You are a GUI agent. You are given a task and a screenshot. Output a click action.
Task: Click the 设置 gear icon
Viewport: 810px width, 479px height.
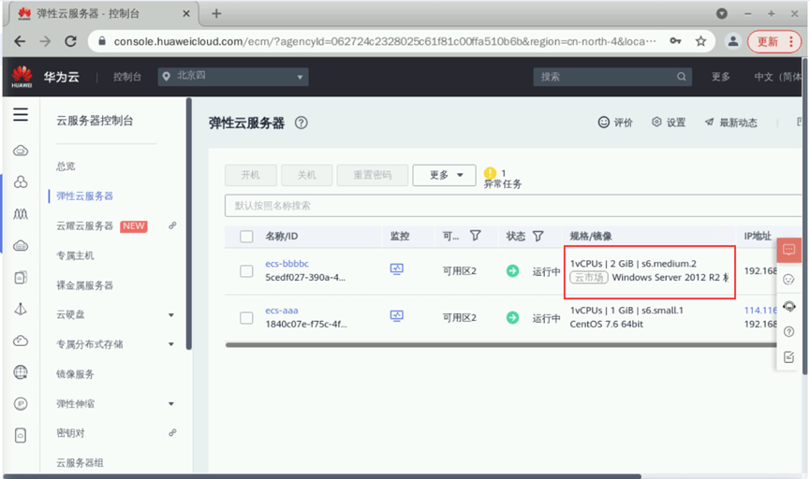[x=656, y=122]
